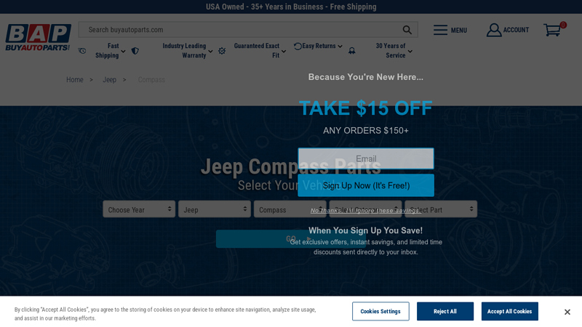Click Sign Up Now (It's Free!) button
582x327 pixels.
[366, 185]
